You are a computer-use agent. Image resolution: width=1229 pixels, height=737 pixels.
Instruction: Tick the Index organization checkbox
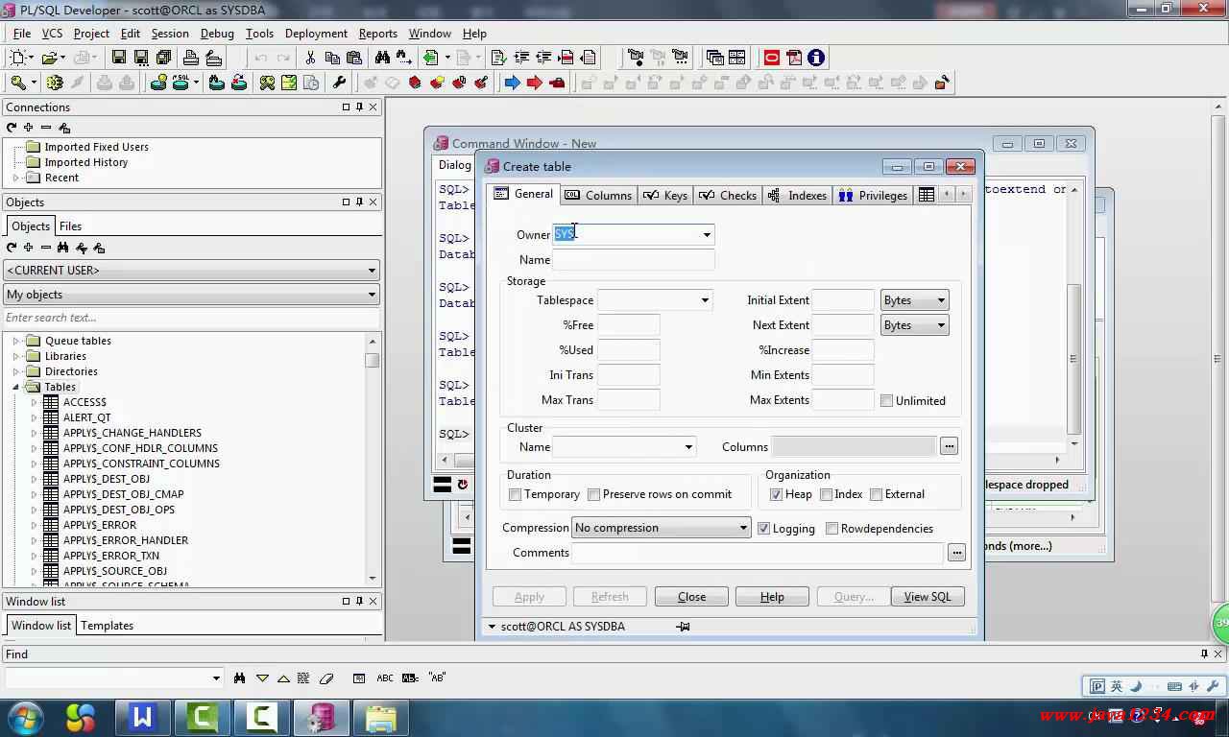827,495
